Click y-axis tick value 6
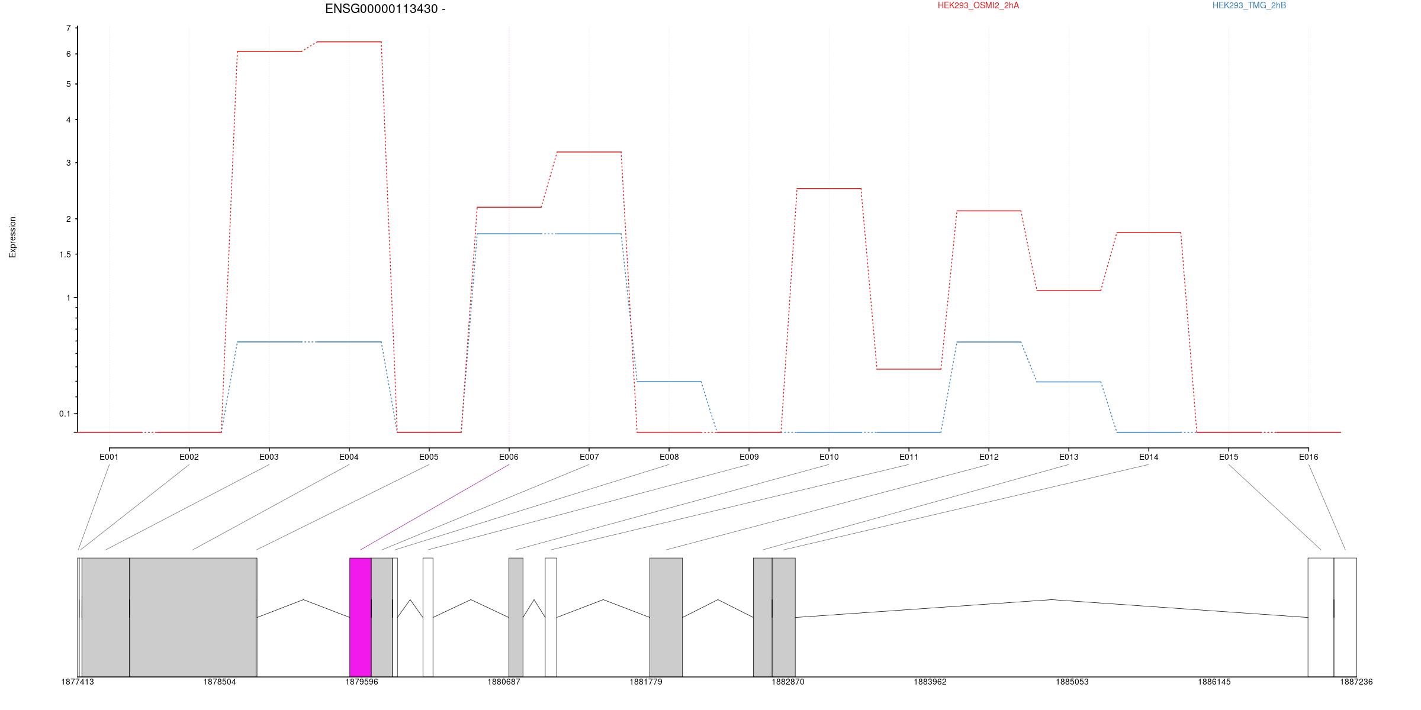Image resolution: width=1421 pixels, height=710 pixels. coord(69,54)
